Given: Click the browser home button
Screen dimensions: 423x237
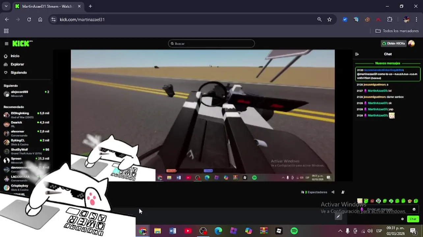Looking at the screenshot, I should click(40, 19).
